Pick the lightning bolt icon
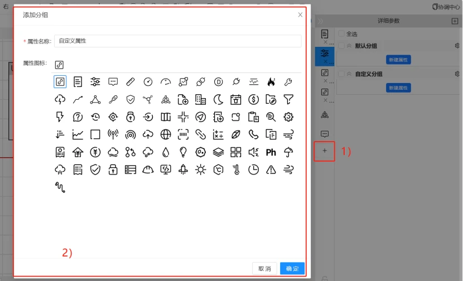This screenshot has height=281, width=463. click(x=60, y=117)
